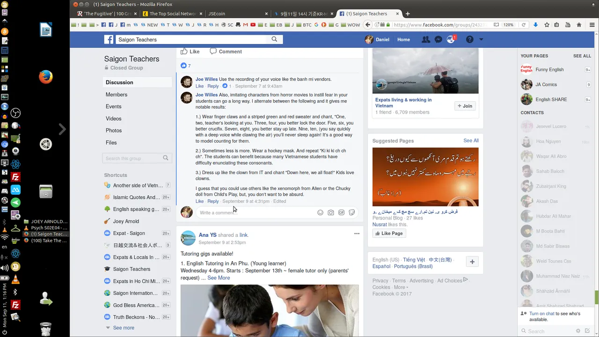Open the Joey Arnold shortcut

click(126, 221)
